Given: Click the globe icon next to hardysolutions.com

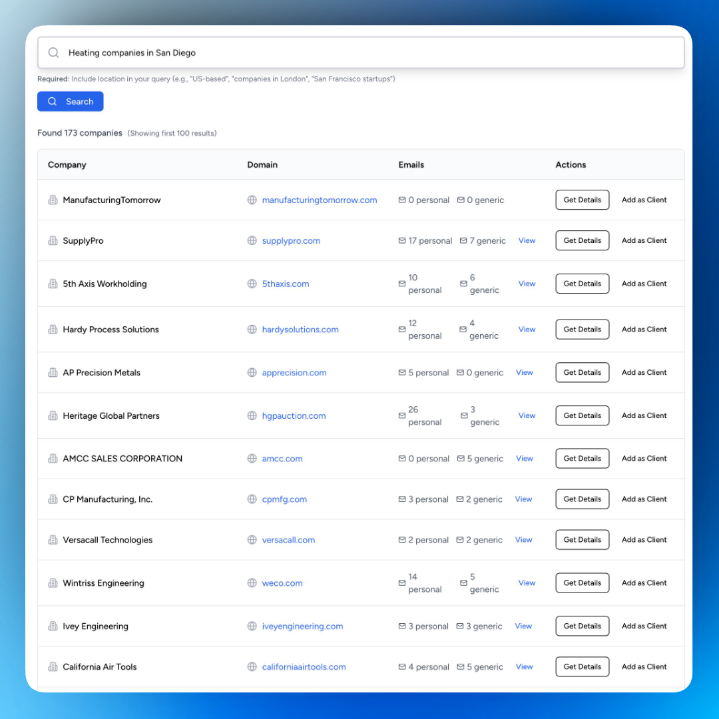Looking at the screenshot, I should pyautogui.click(x=252, y=329).
